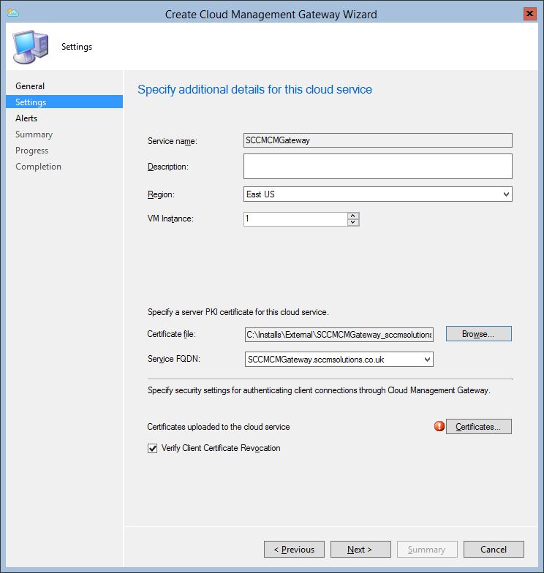Click the Browse... button for certificate file
544x573 pixels.
click(x=478, y=333)
